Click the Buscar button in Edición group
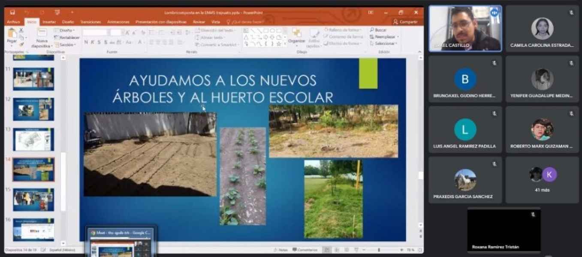The height and width of the screenshot is (257, 582). tap(378, 30)
